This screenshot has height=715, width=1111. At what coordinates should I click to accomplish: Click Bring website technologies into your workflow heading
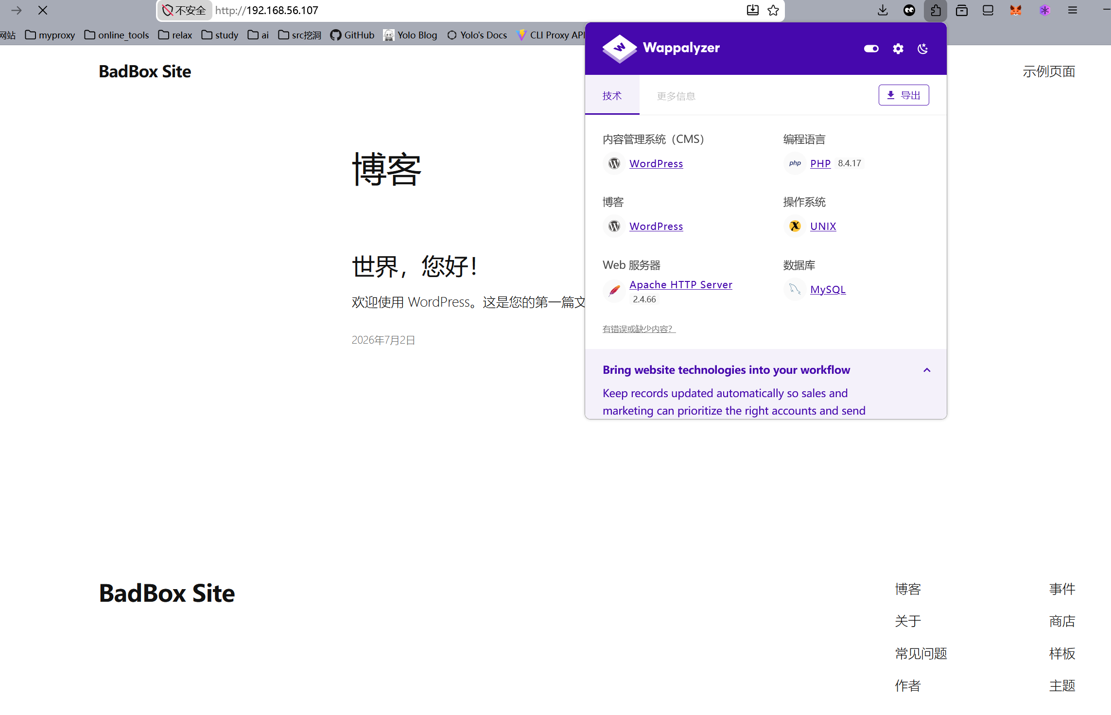[726, 370]
